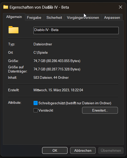Select the Vorgängerversionen tab
This screenshot has height=158, width=127.
pyautogui.click(x=83, y=18)
